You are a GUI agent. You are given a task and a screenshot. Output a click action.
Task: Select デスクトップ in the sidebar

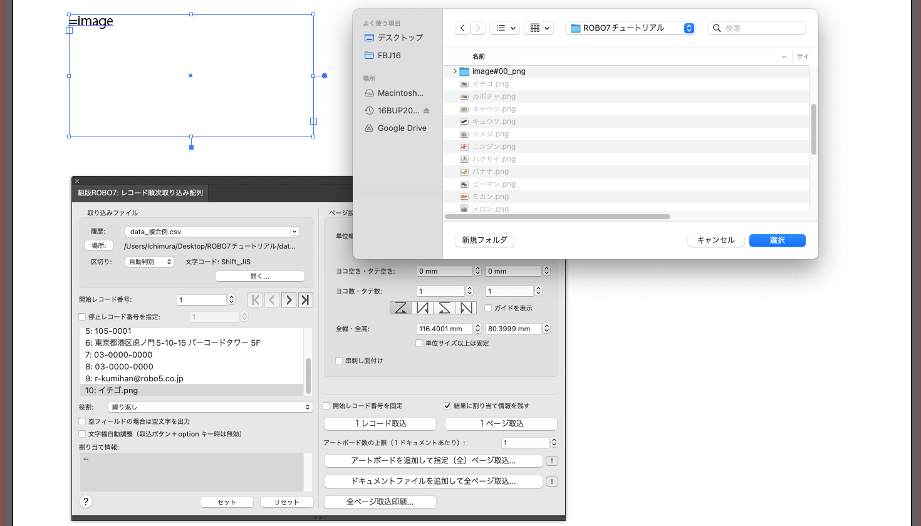pyautogui.click(x=400, y=38)
